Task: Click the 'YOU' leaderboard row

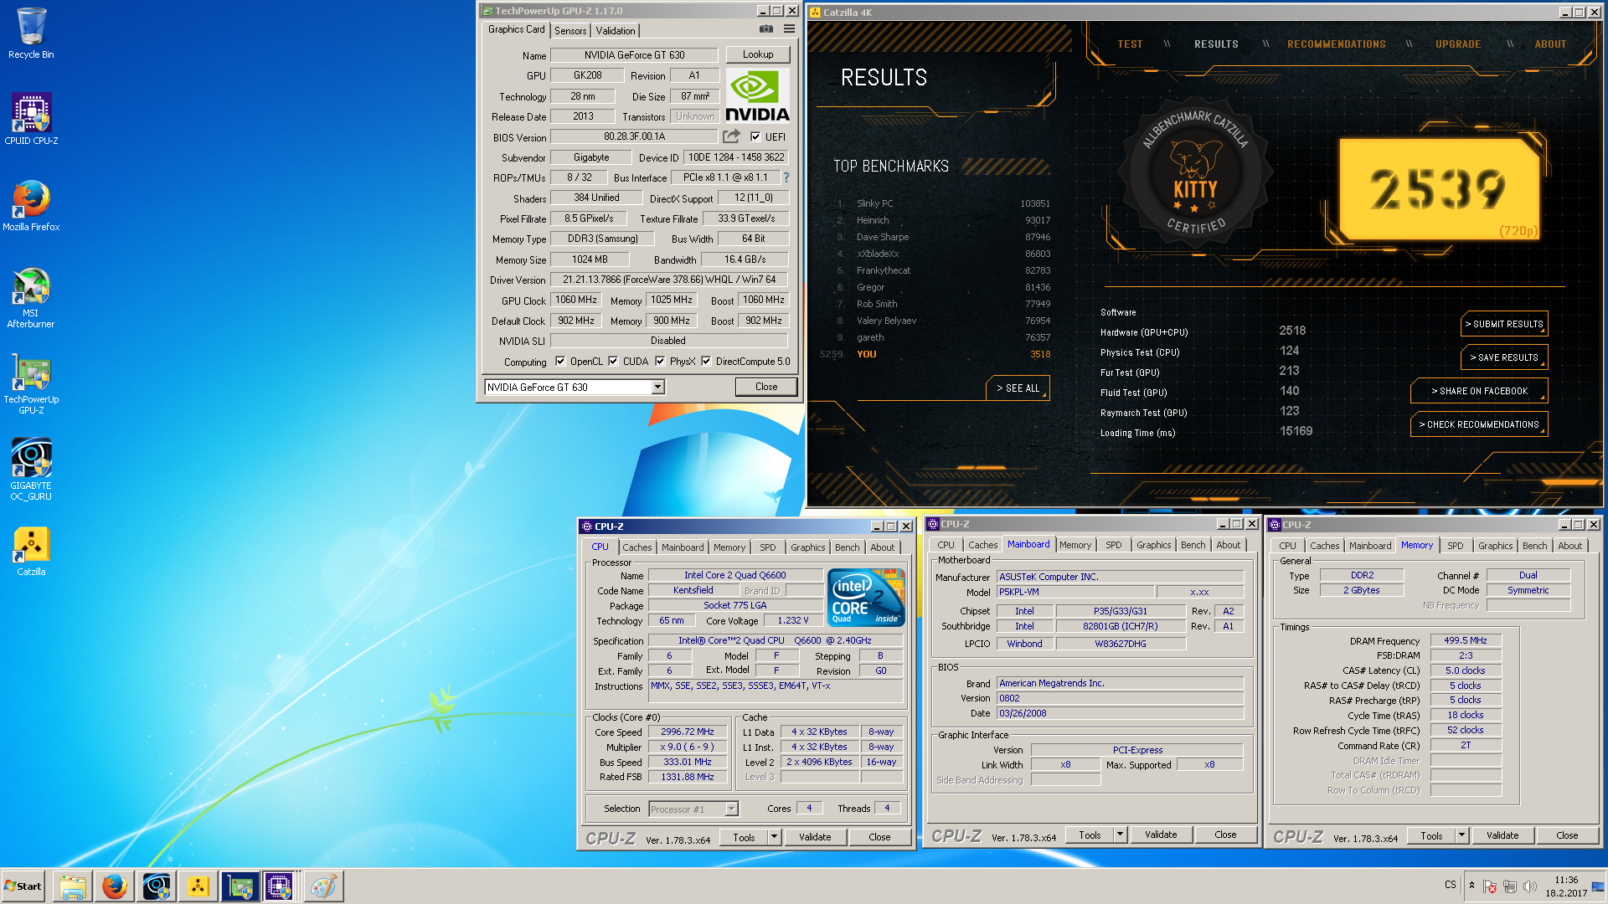Action: click(935, 354)
